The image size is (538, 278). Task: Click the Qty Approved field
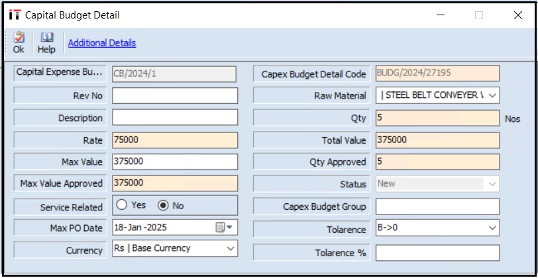(437, 162)
